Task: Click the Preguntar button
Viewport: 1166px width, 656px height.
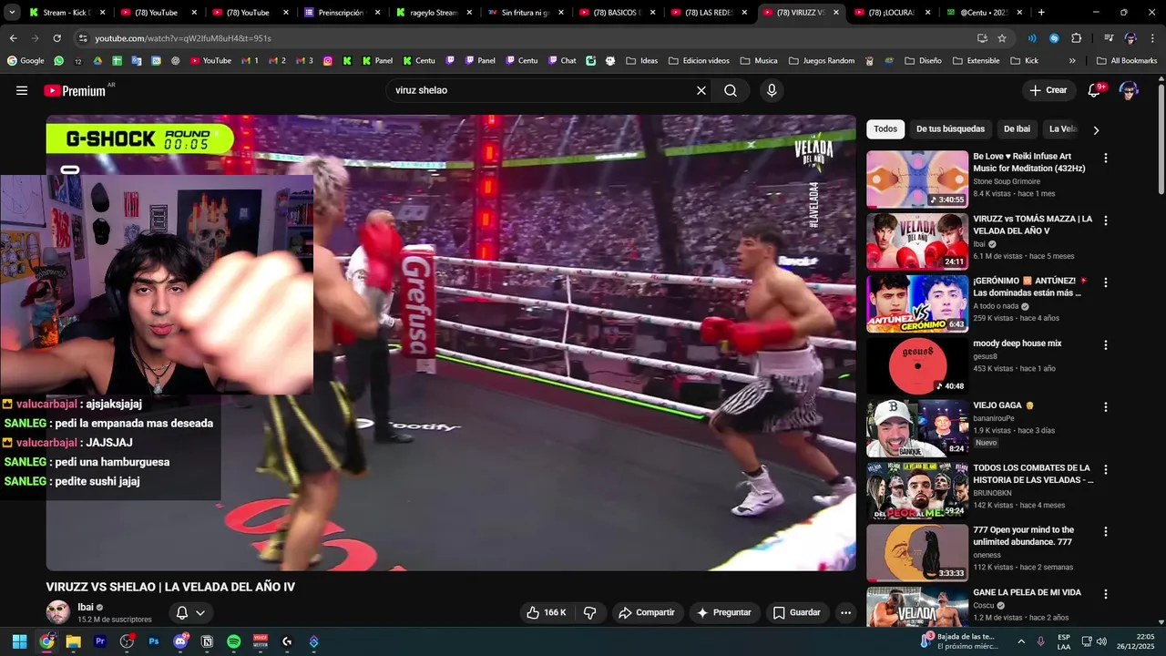Action: pyautogui.click(x=725, y=612)
